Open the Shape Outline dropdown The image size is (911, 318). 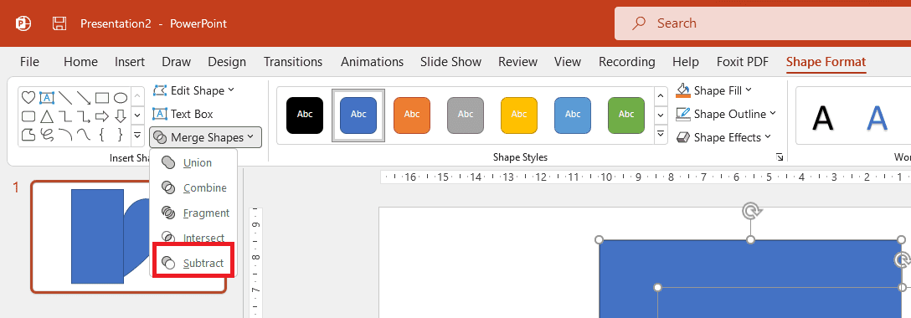click(x=726, y=114)
